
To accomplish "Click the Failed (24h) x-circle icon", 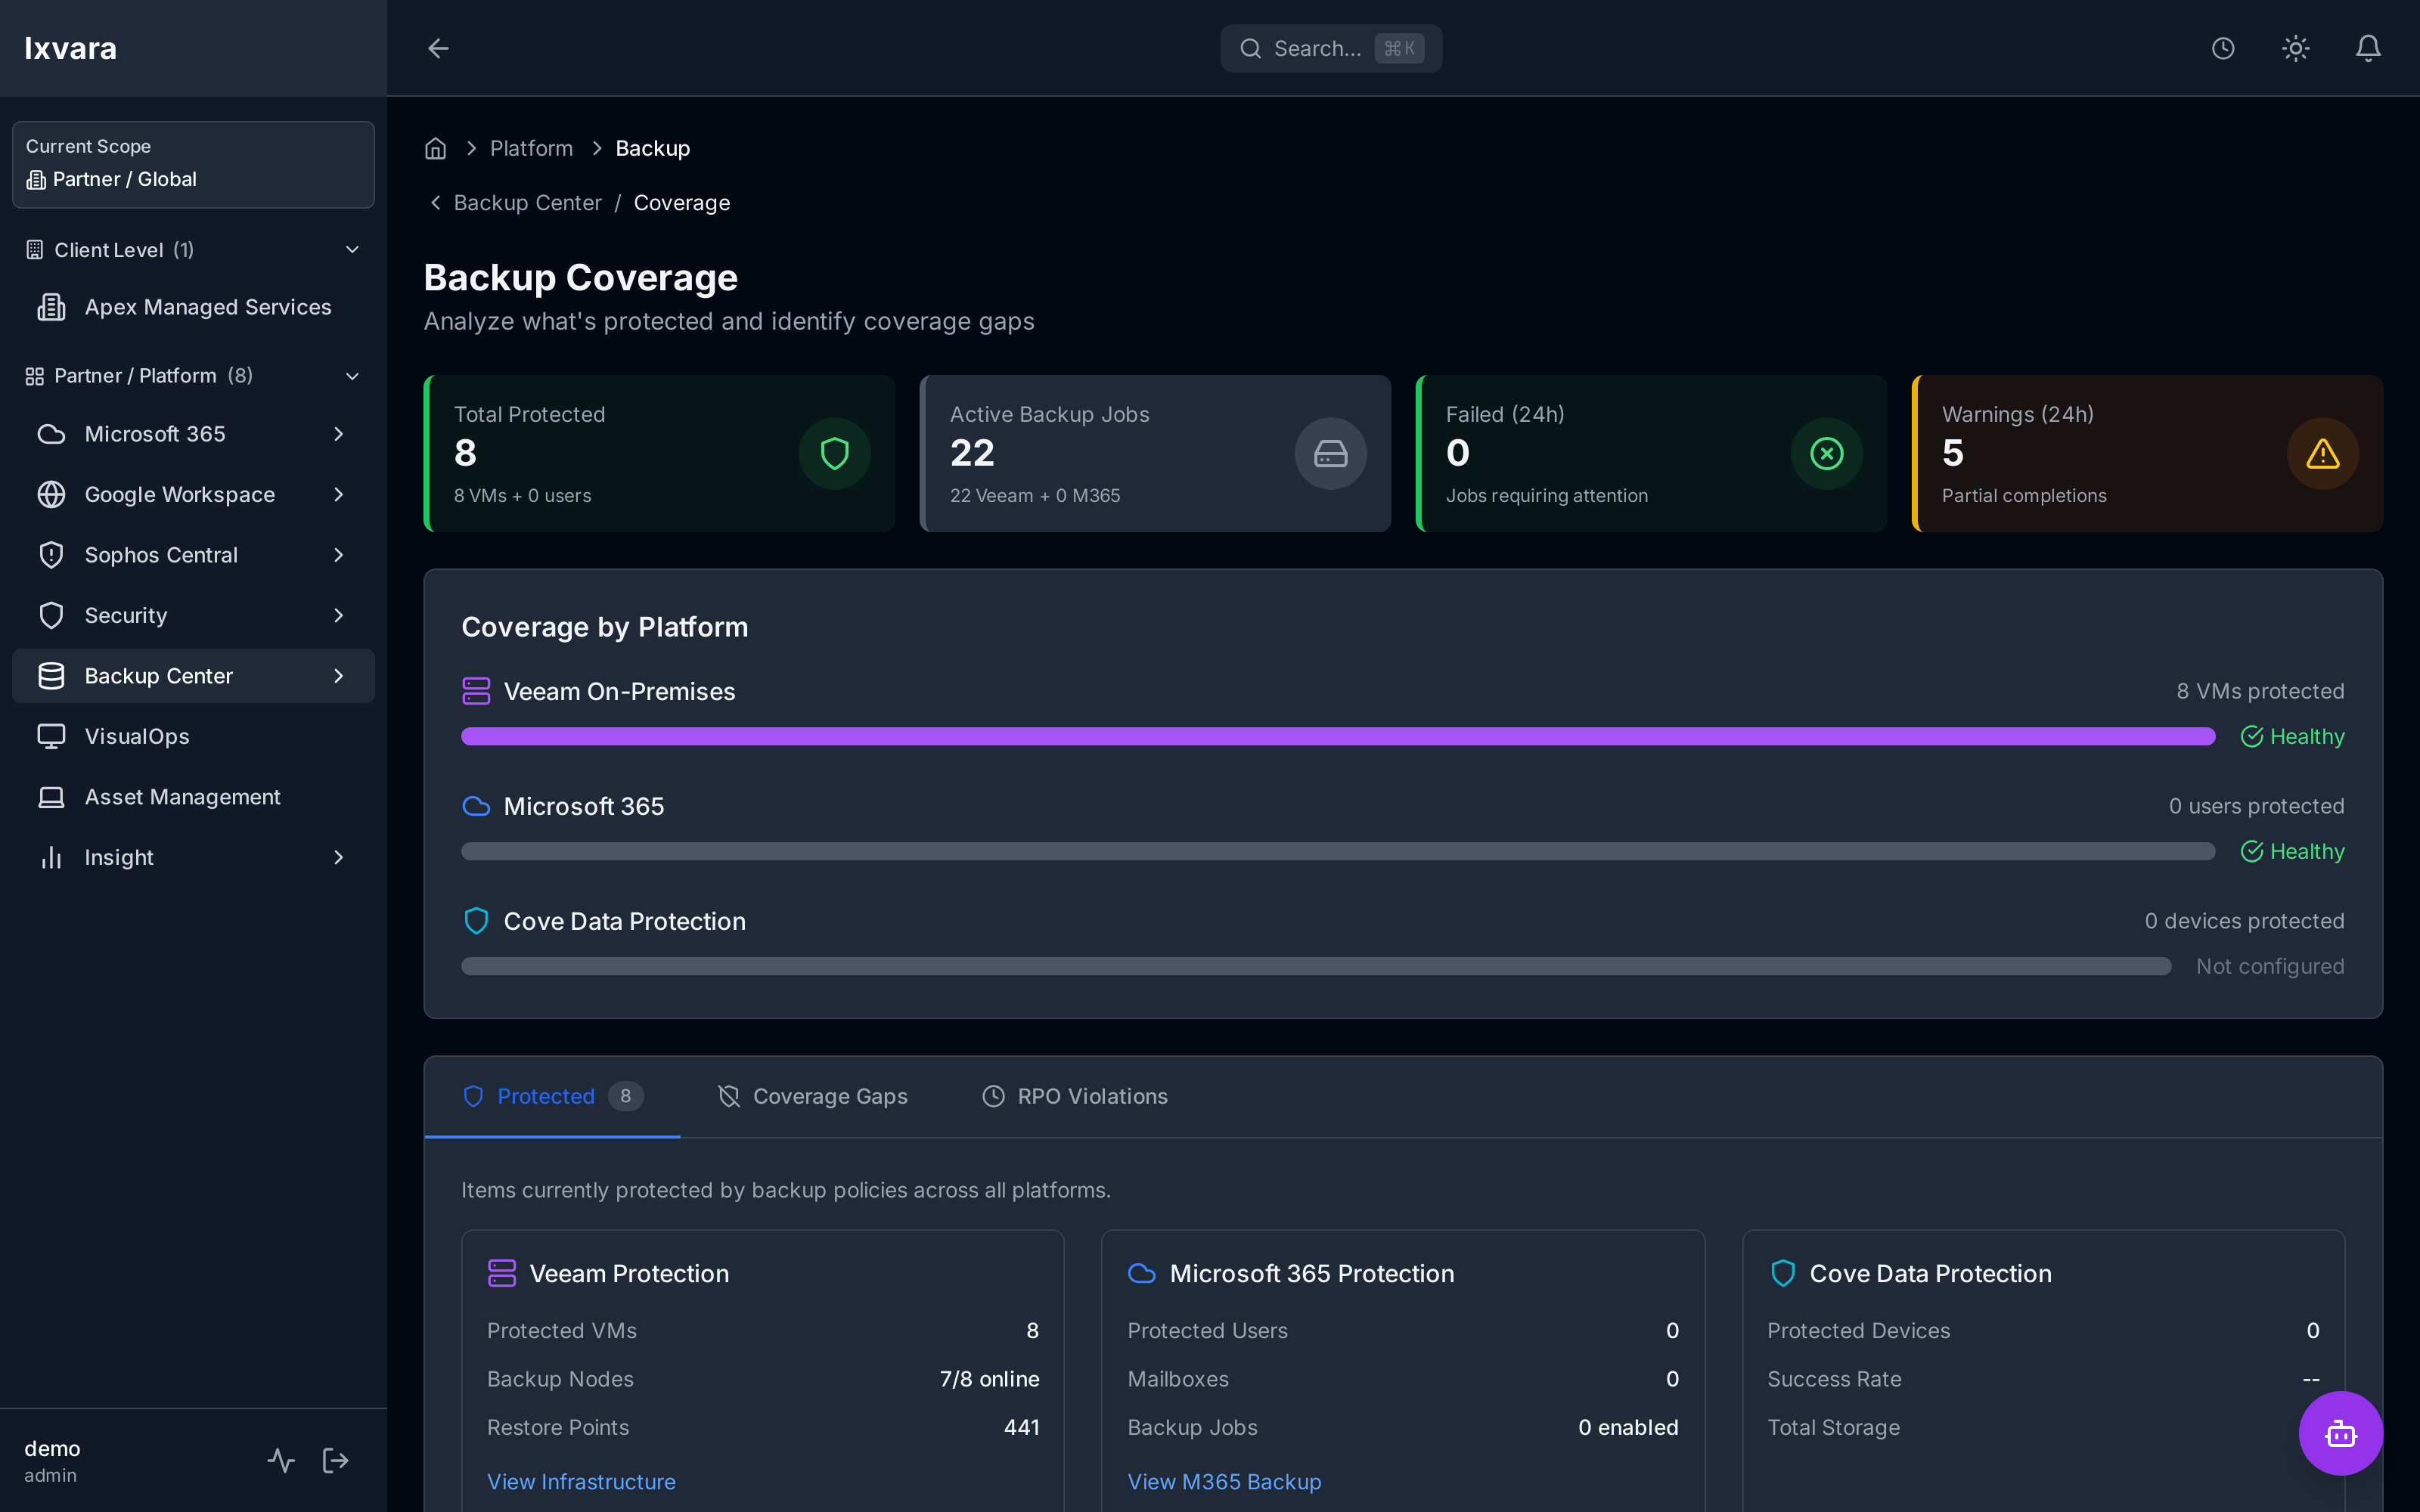I will (x=1827, y=454).
